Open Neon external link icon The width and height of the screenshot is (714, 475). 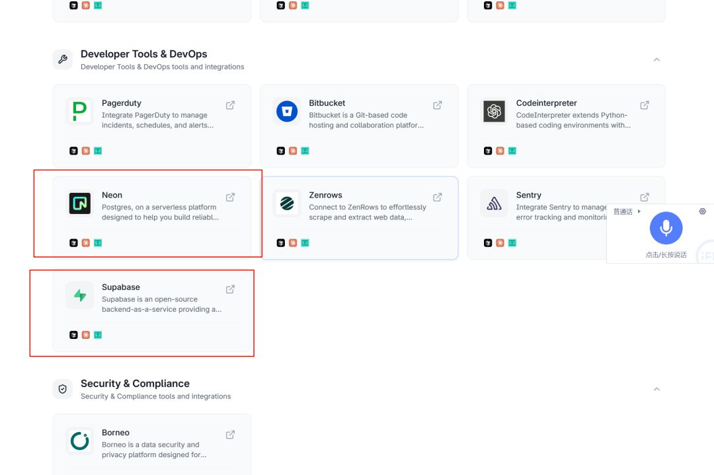pos(231,197)
